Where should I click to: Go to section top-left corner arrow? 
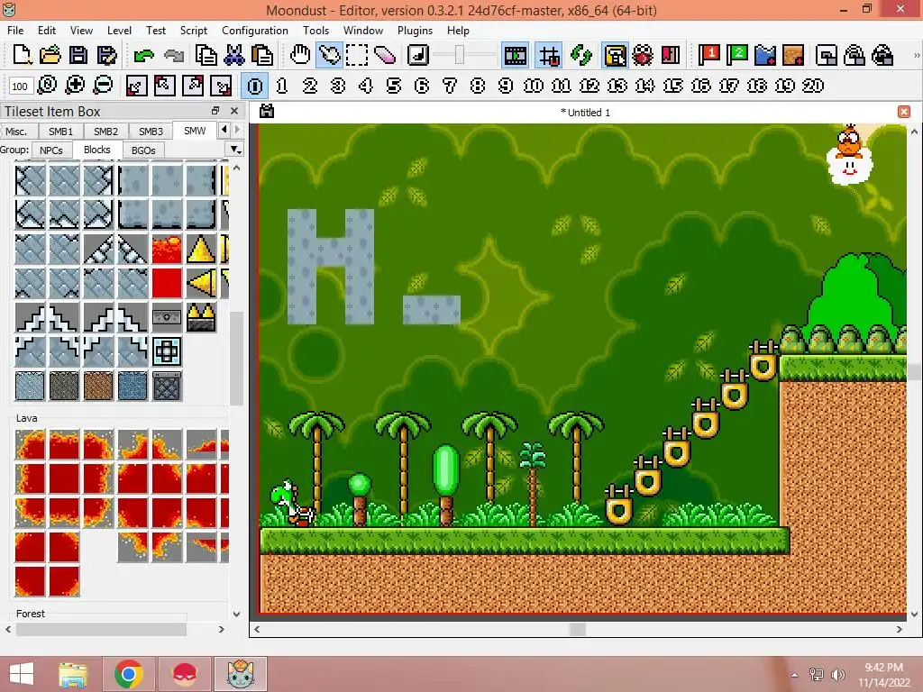pos(164,86)
